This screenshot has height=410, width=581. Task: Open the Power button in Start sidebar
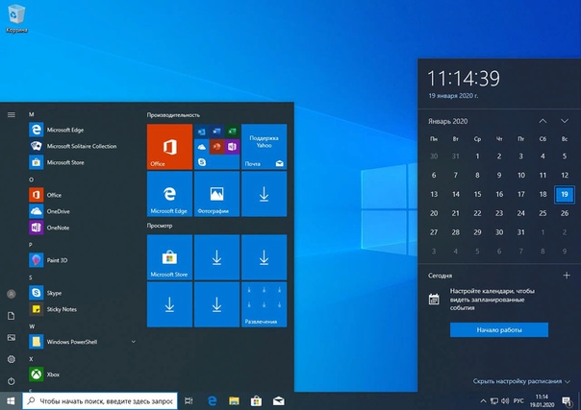click(12, 381)
